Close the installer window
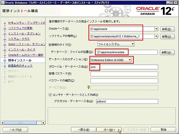 click(x=176, y=3)
